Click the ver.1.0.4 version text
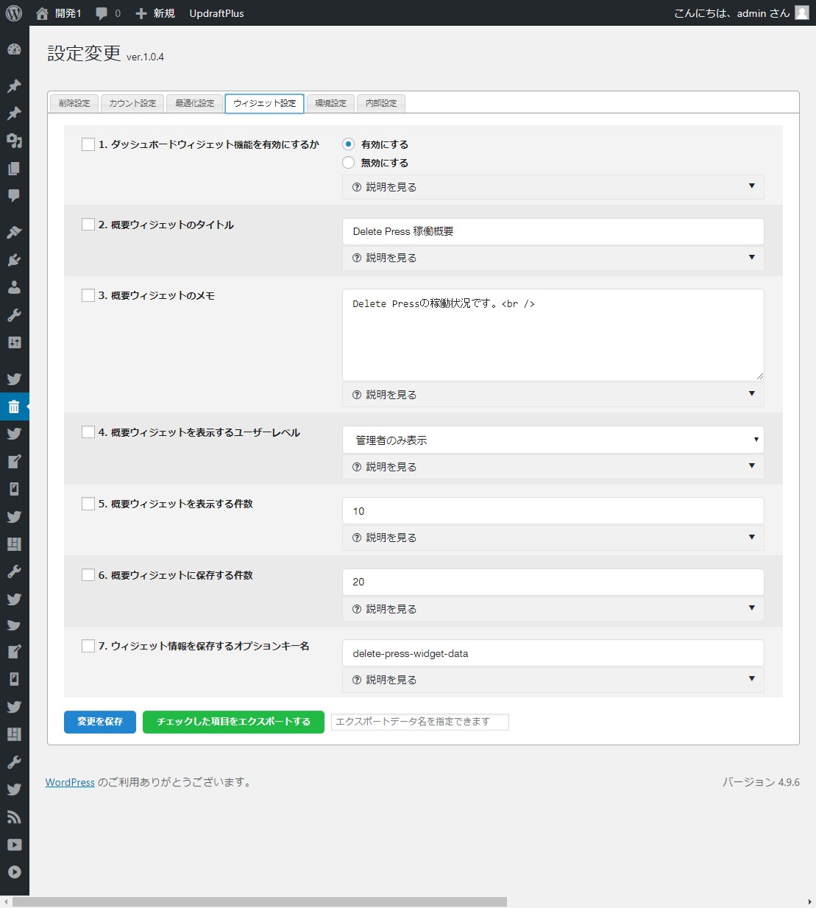The height and width of the screenshot is (908, 816). (x=145, y=57)
